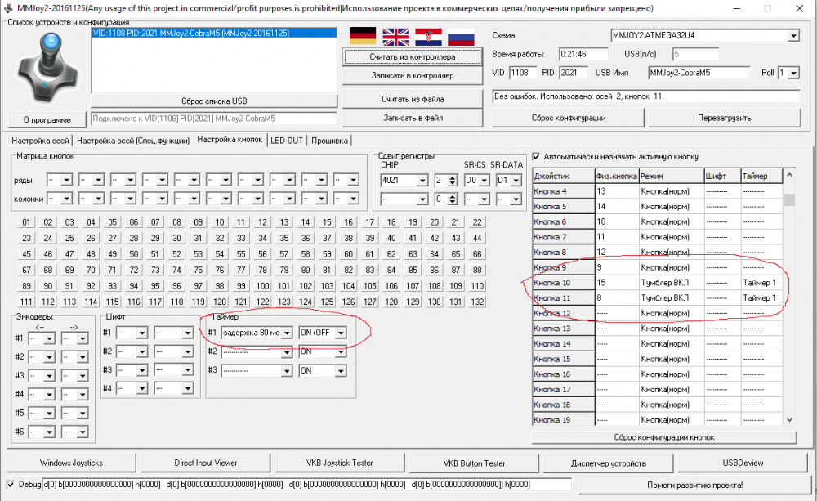Launch VKB Joystick Tester
The width and height of the screenshot is (817, 501).
pos(339,463)
